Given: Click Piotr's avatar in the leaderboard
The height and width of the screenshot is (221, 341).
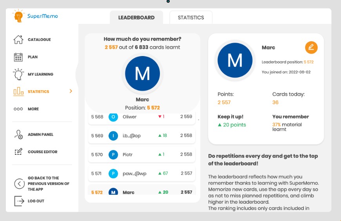Looking at the screenshot, I should (x=113, y=155).
